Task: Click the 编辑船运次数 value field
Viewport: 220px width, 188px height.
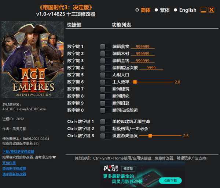Action: pos(151,68)
